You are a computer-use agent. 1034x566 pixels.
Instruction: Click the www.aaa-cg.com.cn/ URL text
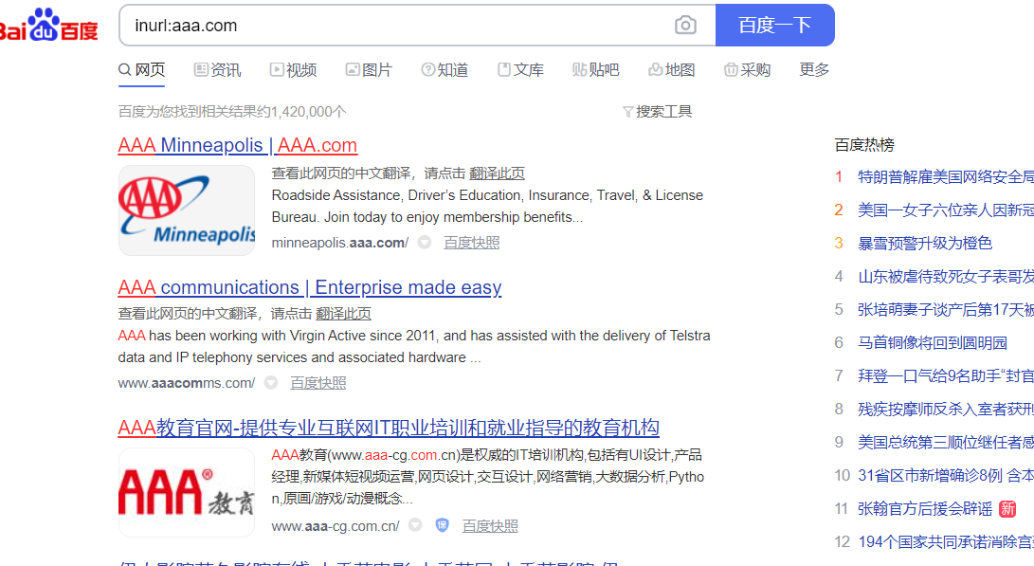pyautogui.click(x=336, y=526)
